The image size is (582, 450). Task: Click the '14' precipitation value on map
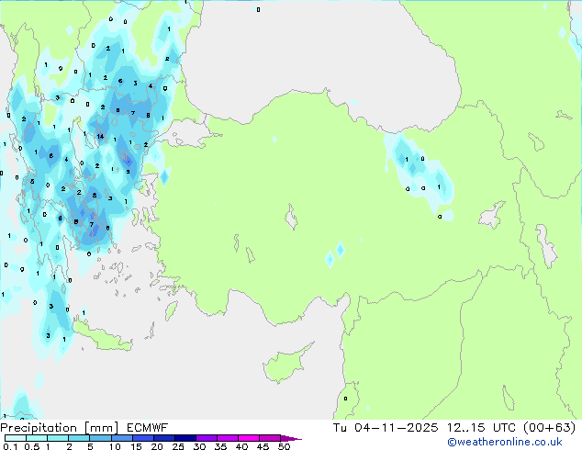coord(100,136)
